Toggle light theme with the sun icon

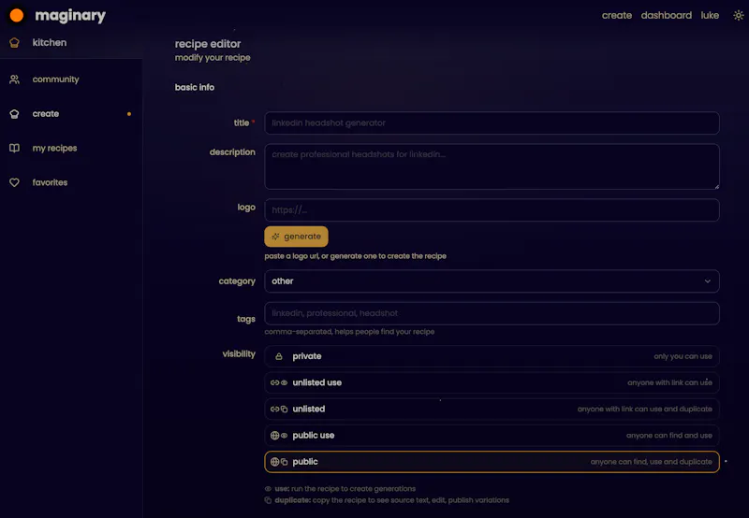[x=739, y=15]
